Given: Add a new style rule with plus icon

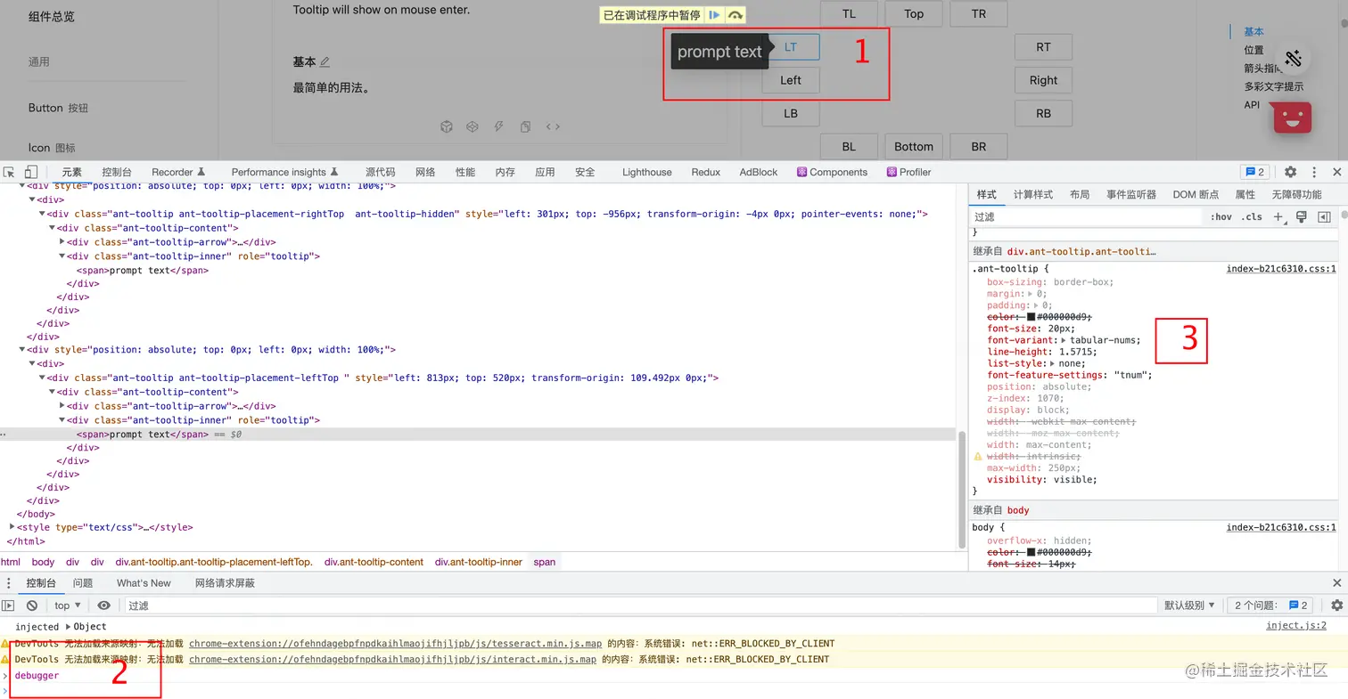Looking at the screenshot, I should (x=1278, y=216).
